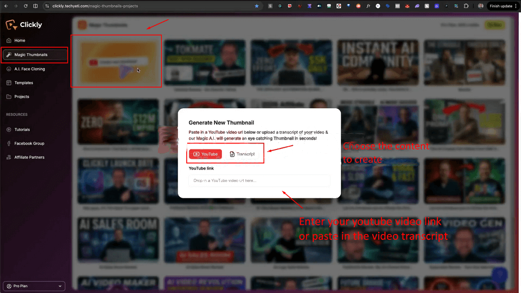The image size is (521, 293).
Task: Click the Fiverr 'fi' extension icon
Action: (x=368, y=6)
